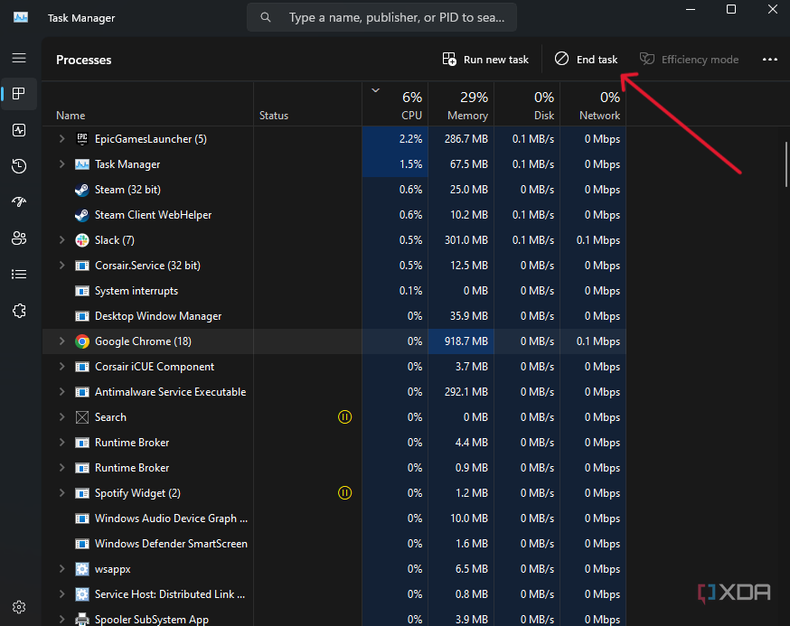
Task: Click the 918.7 MB memory cell
Action: pyautogui.click(x=461, y=341)
